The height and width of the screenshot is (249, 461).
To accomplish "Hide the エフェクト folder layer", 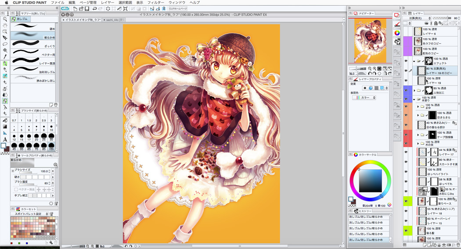I will click(x=406, y=61).
